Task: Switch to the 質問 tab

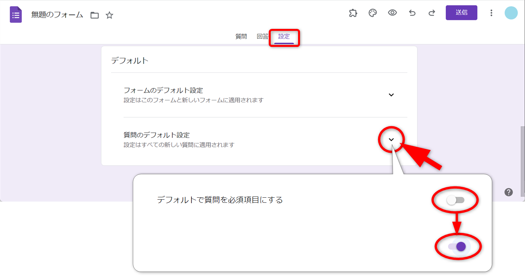Action: tap(241, 37)
